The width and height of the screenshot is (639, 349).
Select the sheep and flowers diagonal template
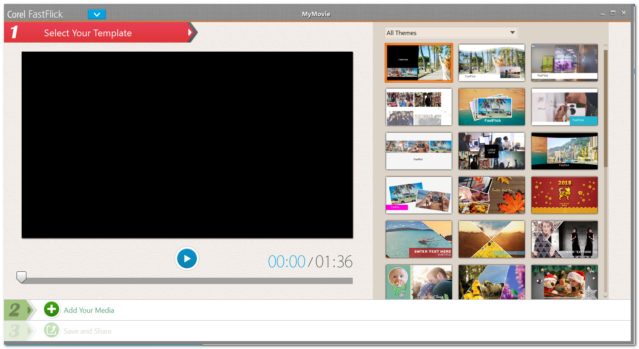(492, 282)
